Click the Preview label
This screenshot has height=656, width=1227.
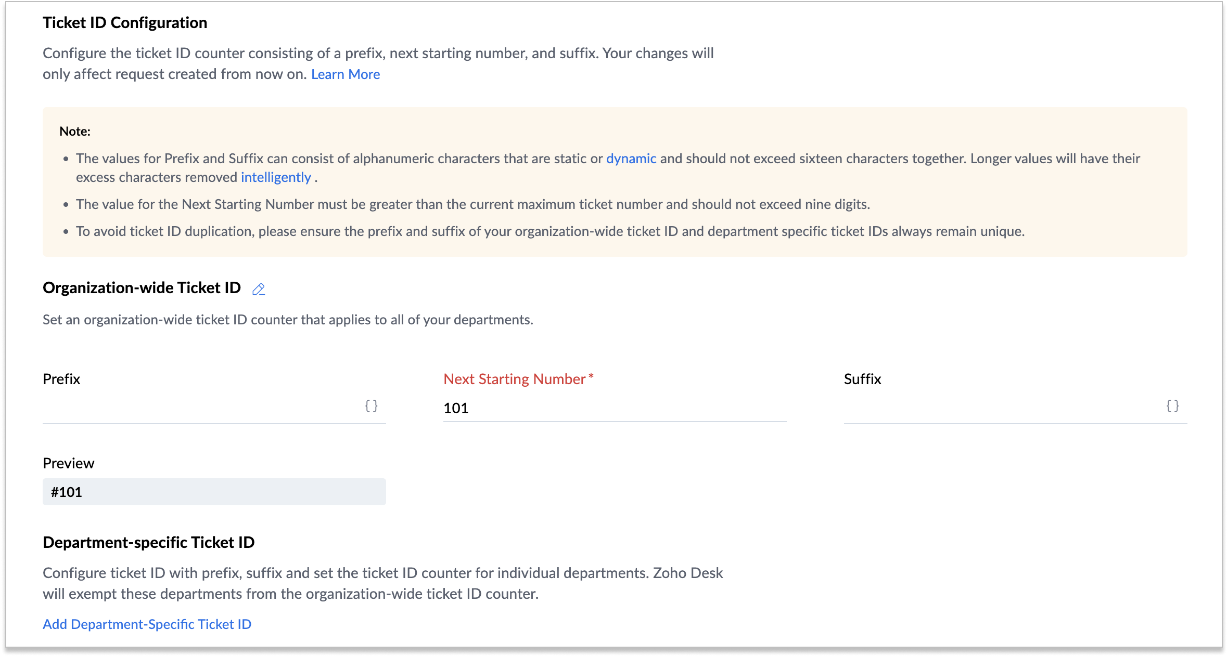pyautogui.click(x=68, y=464)
